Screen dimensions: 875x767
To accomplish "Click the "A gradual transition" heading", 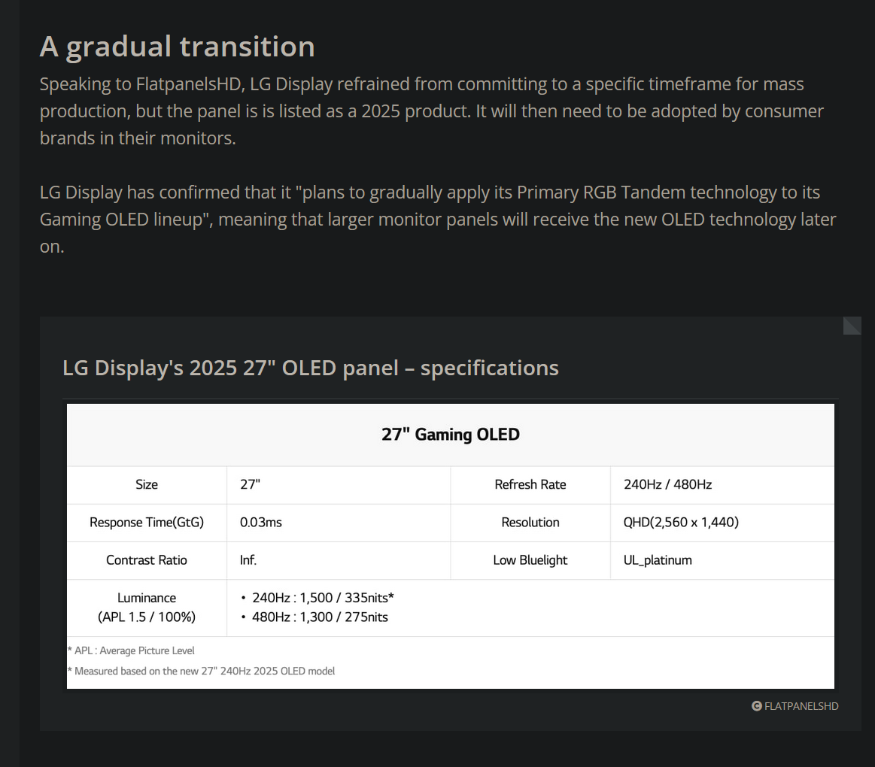I will point(178,46).
